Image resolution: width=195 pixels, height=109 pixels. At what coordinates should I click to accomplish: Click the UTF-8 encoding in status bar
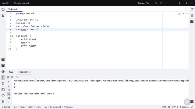[x=175, y=107]
